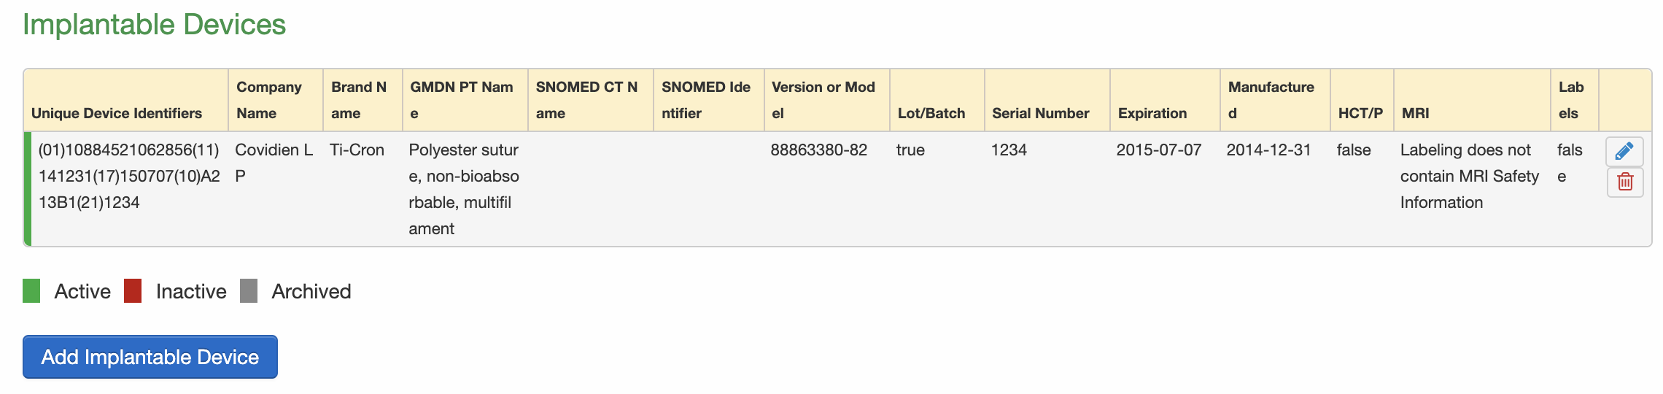Click Implantable Devices section heading
Viewport: 1663px width, 394px height.
click(154, 24)
